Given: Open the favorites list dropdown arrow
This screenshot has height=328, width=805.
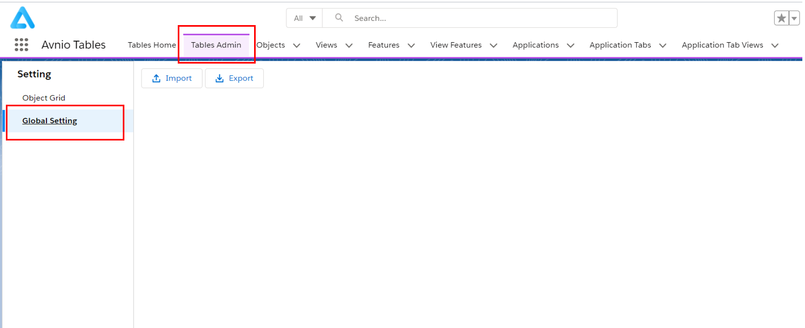Looking at the screenshot, I should (x=794, y=18).
